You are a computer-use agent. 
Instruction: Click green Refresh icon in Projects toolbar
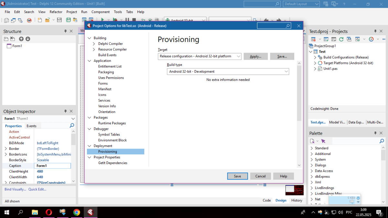coord(341,39)
